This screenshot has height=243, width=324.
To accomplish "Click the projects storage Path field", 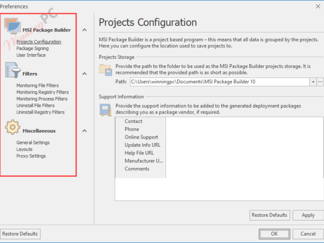I will (x=220, y=82).
